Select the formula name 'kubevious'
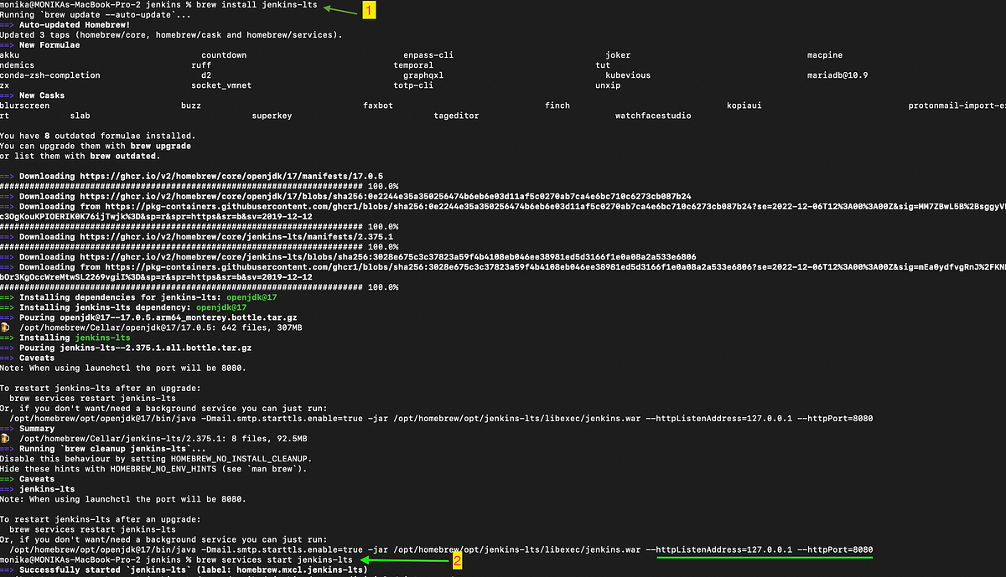Image resolution: width=1006 pixels, height=577 pixels. click(x=628, y=75)
